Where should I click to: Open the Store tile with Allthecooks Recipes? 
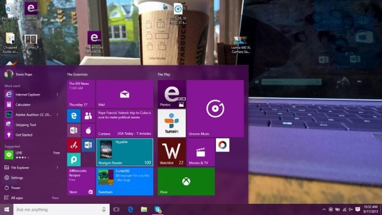click(x=81, y=181)
